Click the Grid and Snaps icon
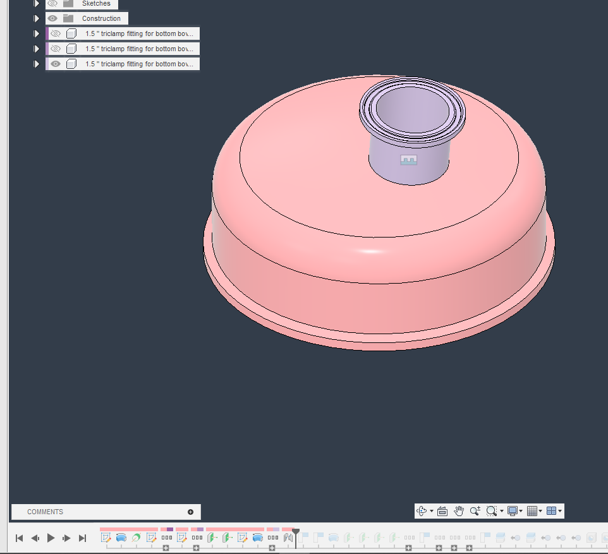The height and width of the screenshot is (554, 608). (x=532, y=511)
